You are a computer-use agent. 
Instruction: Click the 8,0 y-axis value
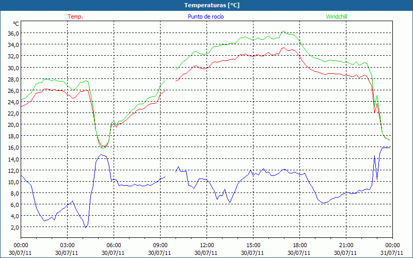(x=15, y=193)
